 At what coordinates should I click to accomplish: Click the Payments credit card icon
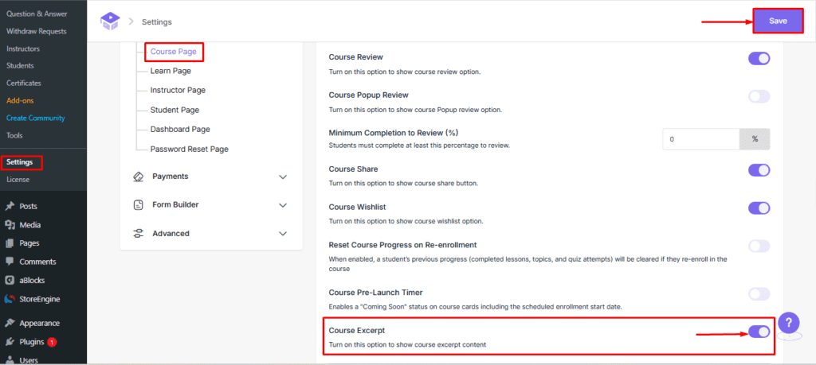(139, 177)
